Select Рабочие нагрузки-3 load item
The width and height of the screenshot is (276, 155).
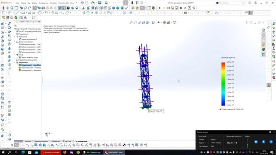click(30, 50)
